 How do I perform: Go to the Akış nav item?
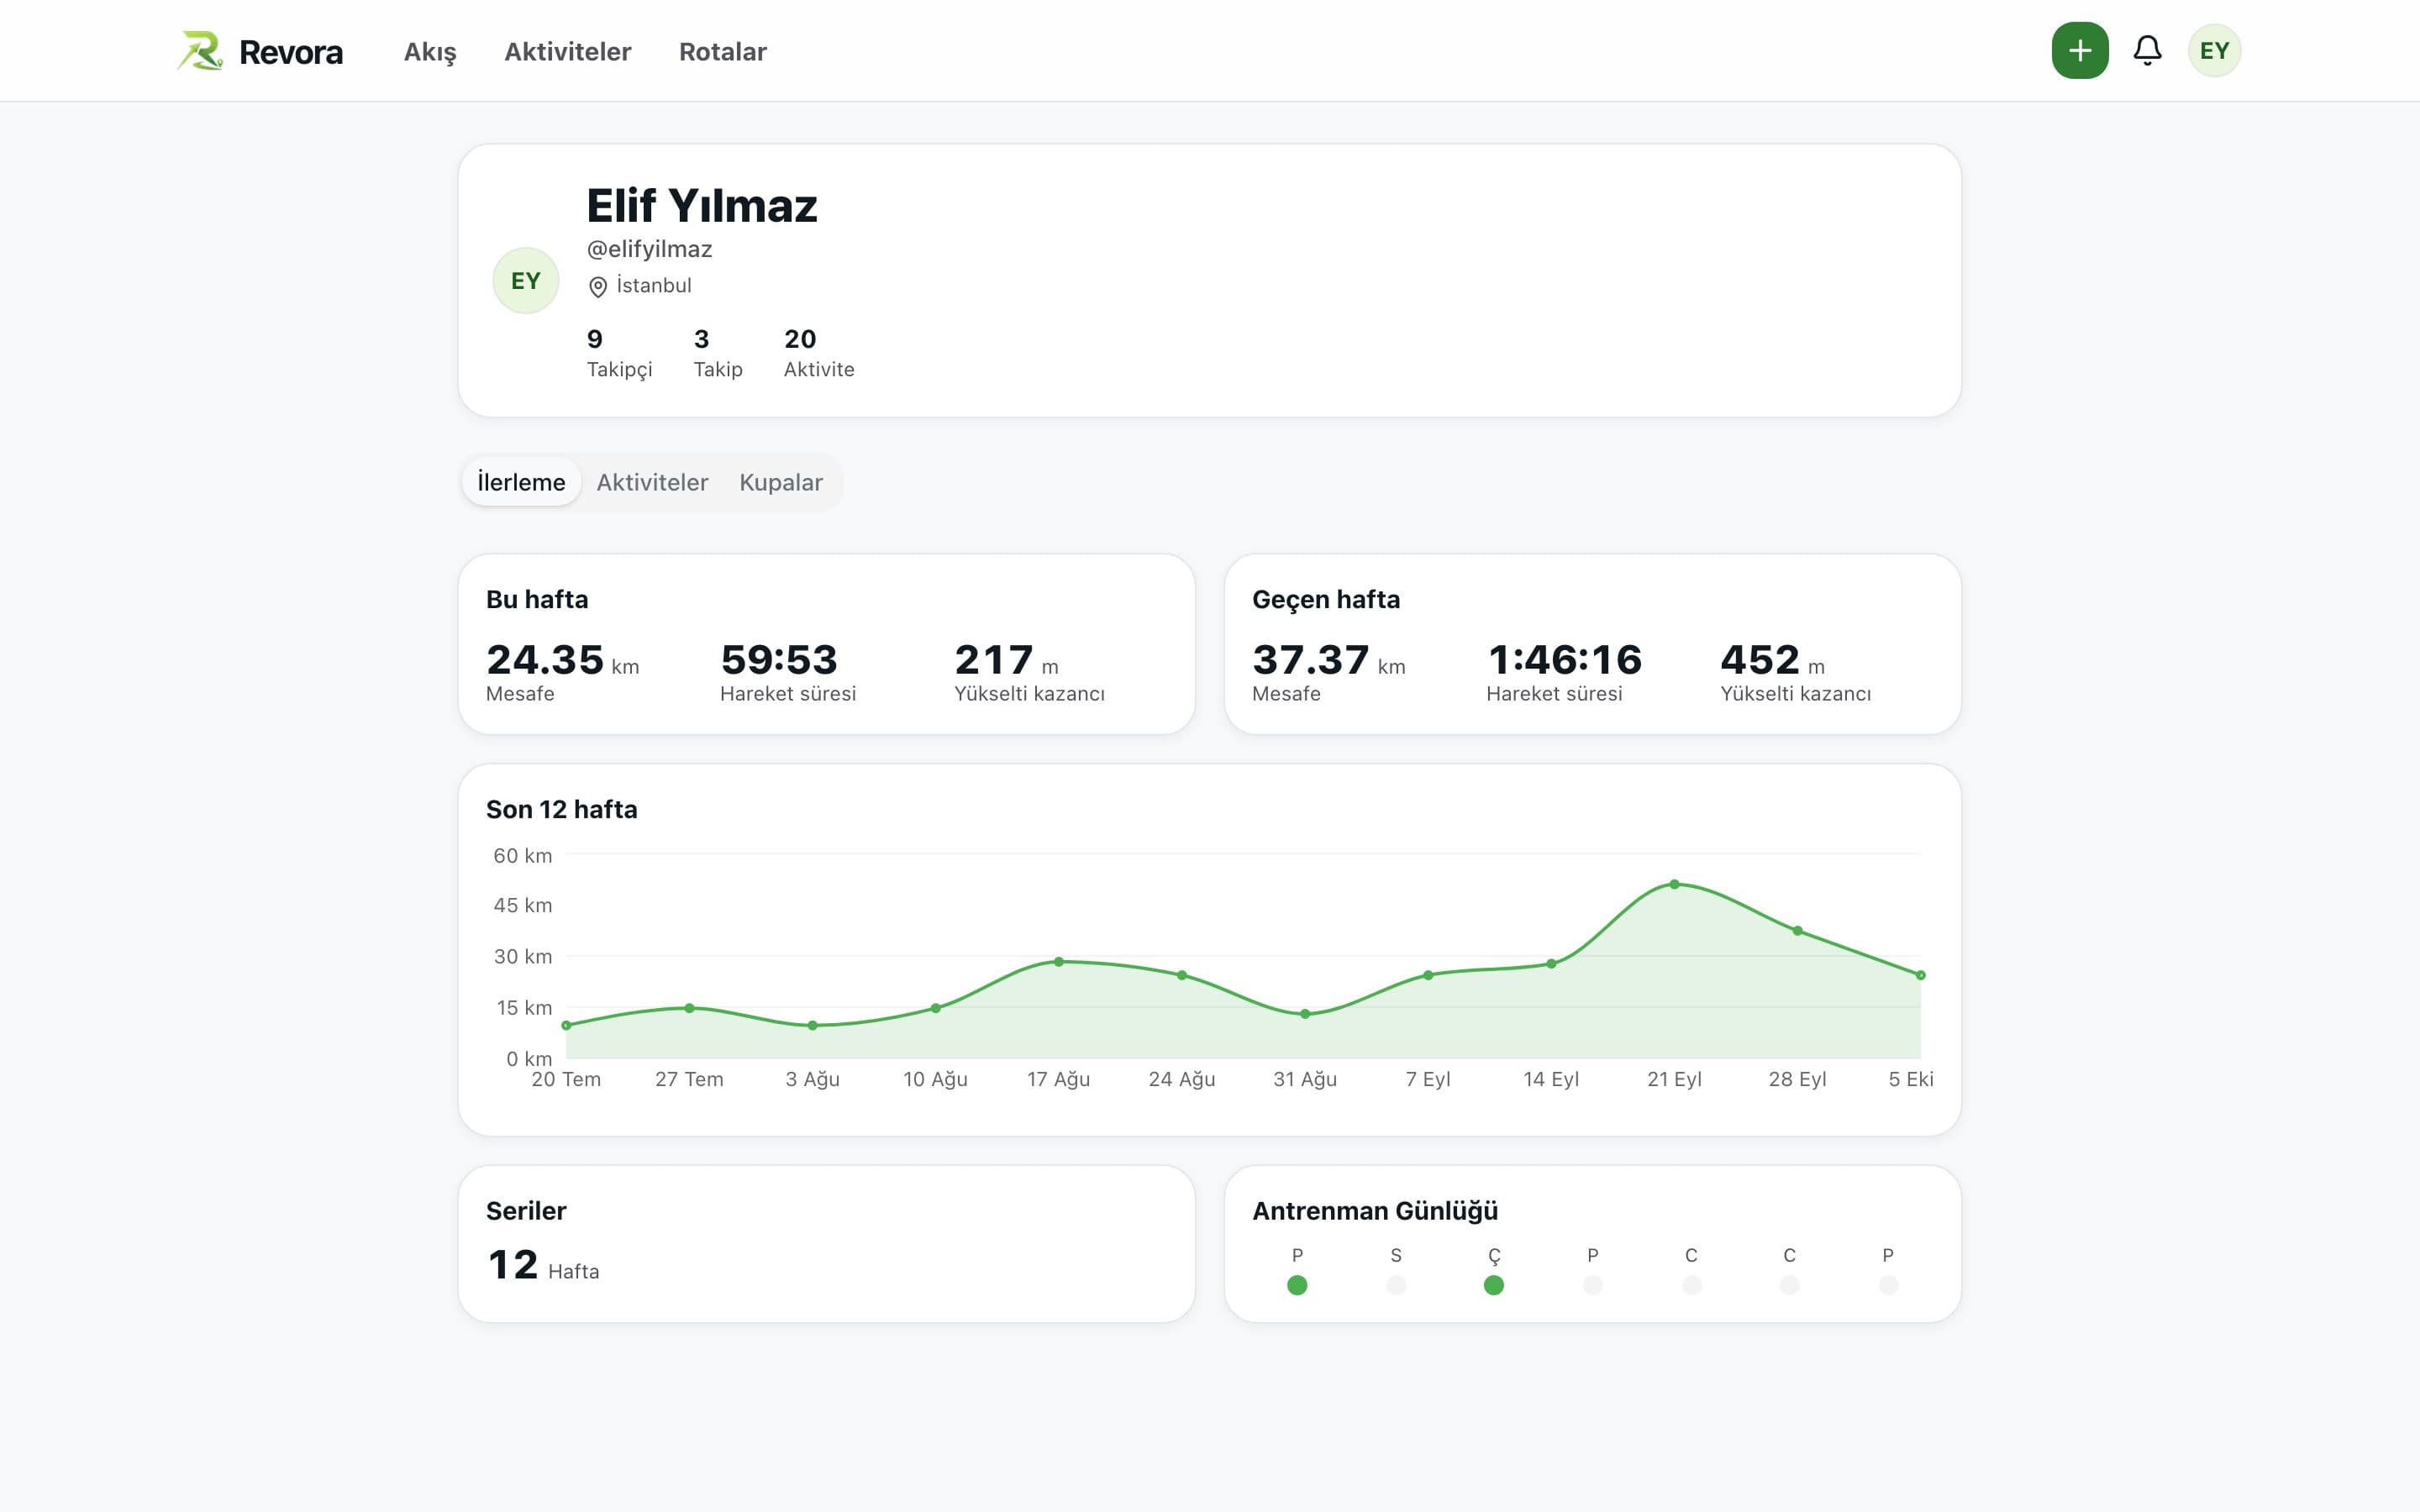[430, 52]
